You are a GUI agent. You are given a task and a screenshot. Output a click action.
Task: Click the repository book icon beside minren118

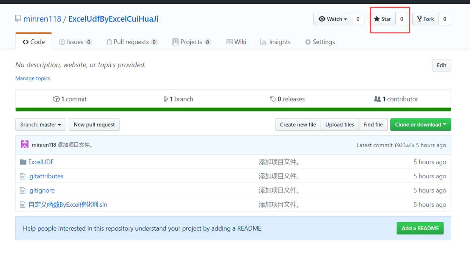18,19
